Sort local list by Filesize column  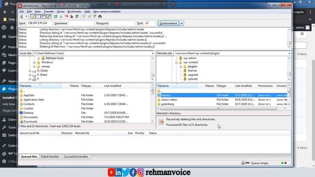click(74, 86)
